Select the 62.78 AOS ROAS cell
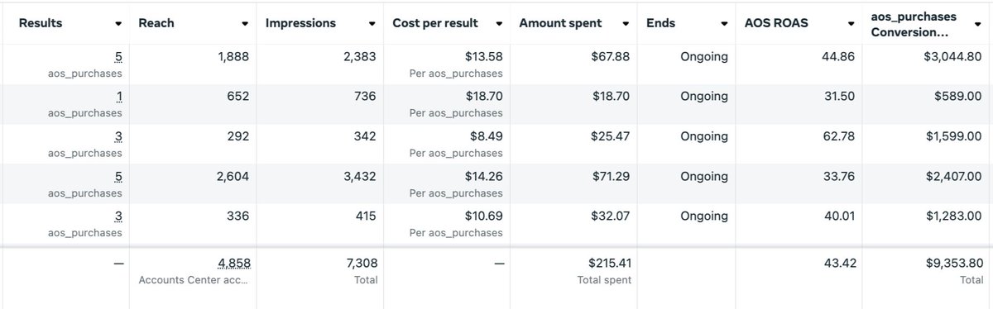993x309 pixels. click(x=838, y=136)
